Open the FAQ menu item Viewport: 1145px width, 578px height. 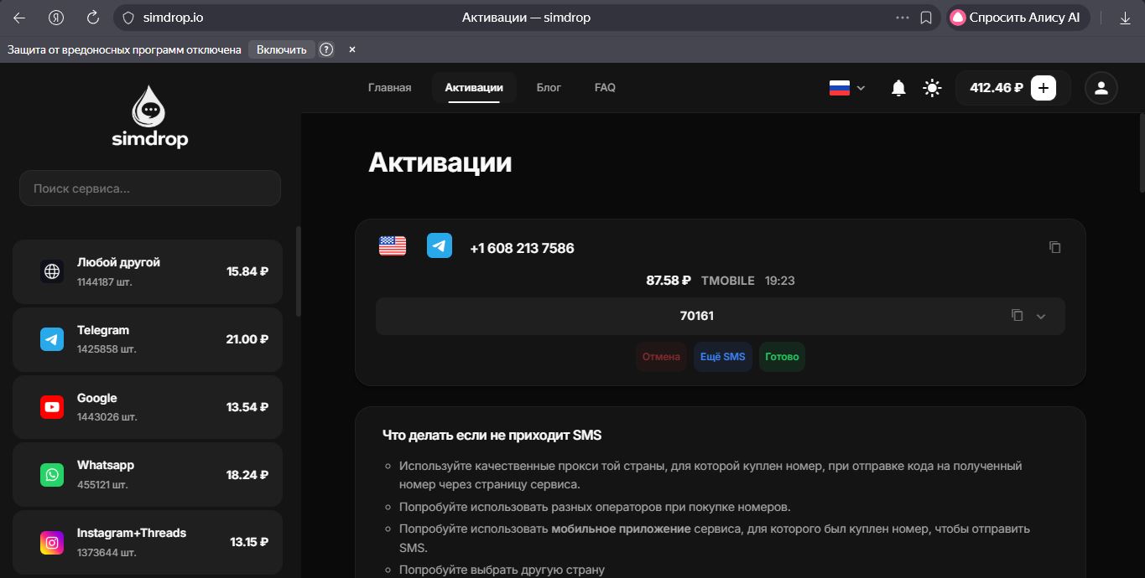tap(604, 87)
